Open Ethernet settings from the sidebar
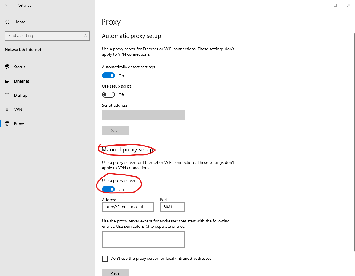Image resolution: width=355 pixels, height=276 pixels. 21,81
